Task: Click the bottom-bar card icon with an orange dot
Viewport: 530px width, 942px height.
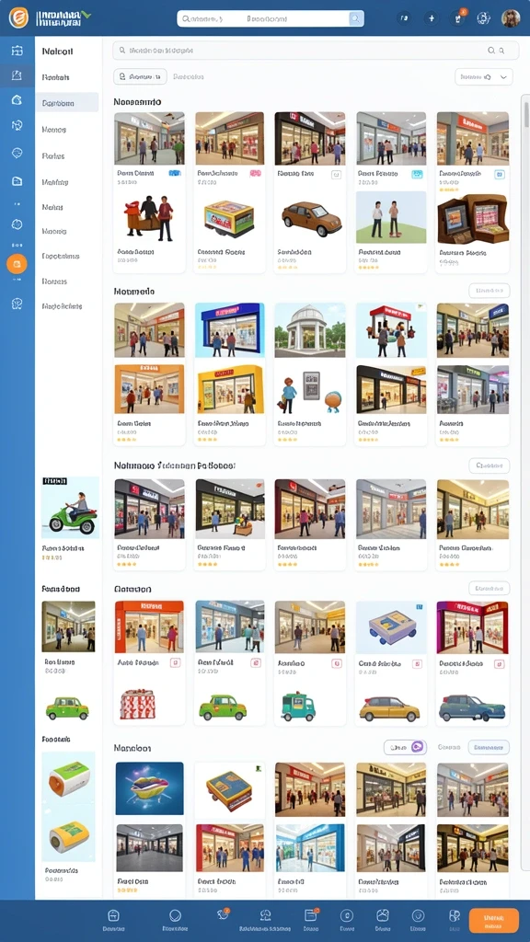Action: coord(311,915)
